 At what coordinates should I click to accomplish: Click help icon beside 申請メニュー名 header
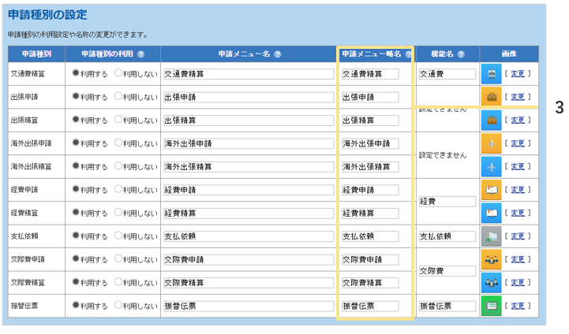pyautogui.click(x=278, y=54)
